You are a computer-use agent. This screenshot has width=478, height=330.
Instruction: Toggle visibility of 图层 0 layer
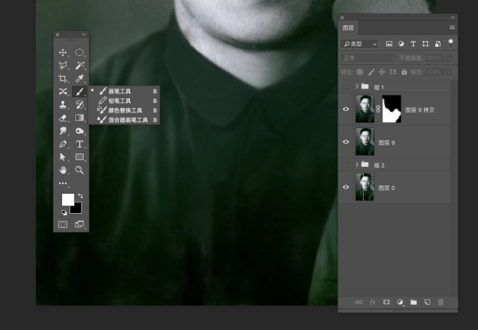point(346,187)
